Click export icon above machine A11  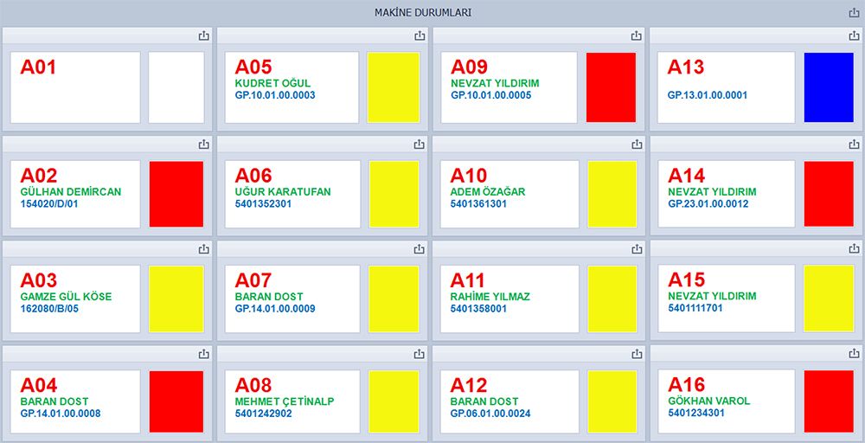click(x=637, y=249)
